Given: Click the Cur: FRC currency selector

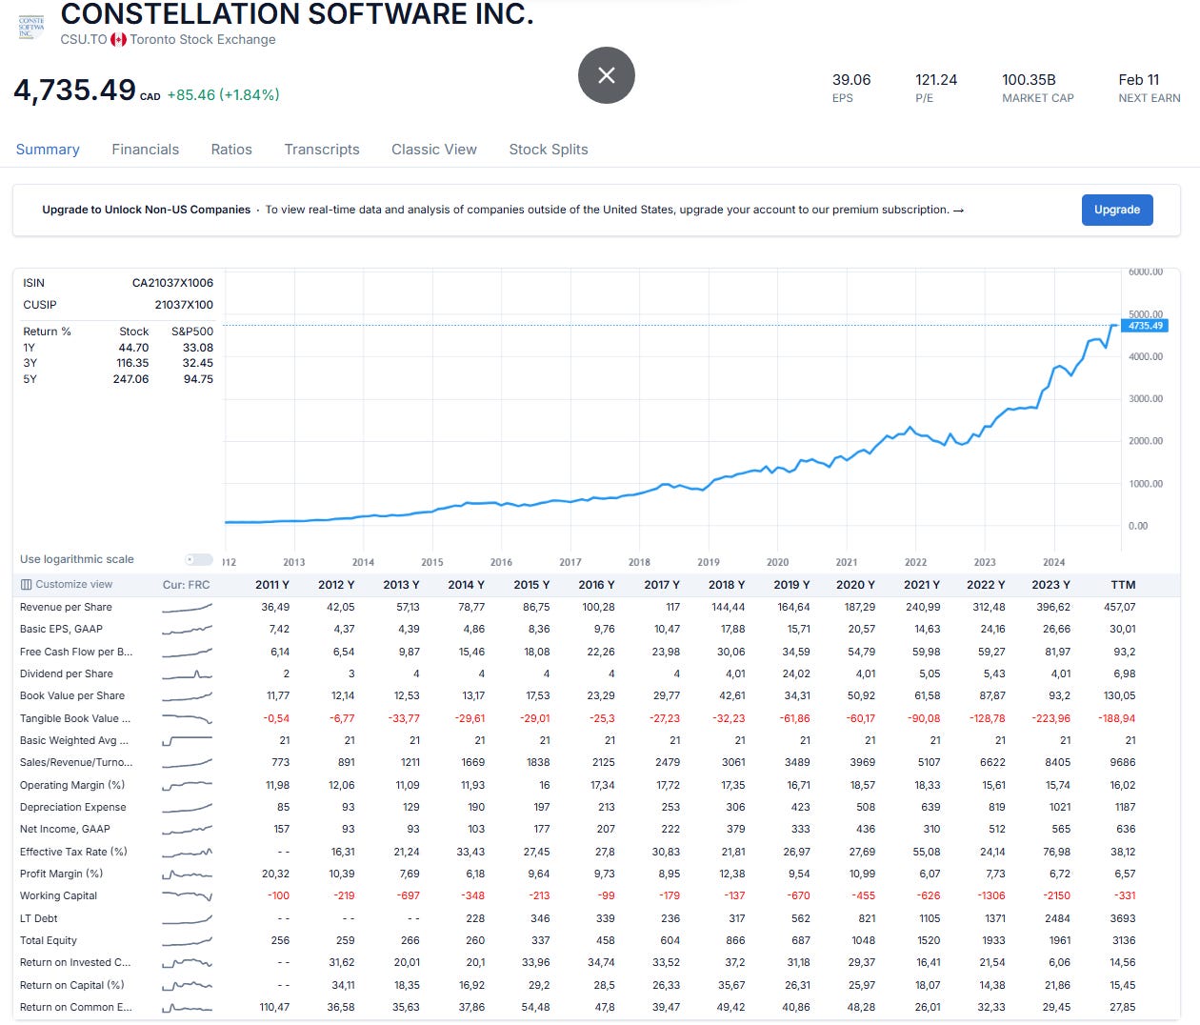Looking at the screenshot, I should pyautogui.click(x=187, y=585).
